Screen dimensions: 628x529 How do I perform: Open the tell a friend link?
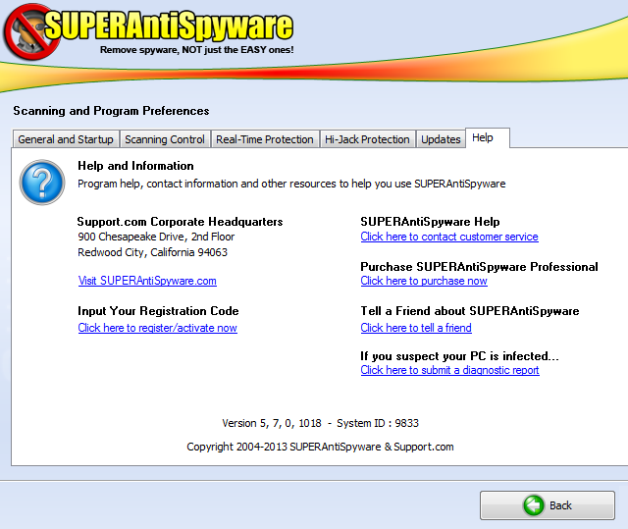pos(416,328)
